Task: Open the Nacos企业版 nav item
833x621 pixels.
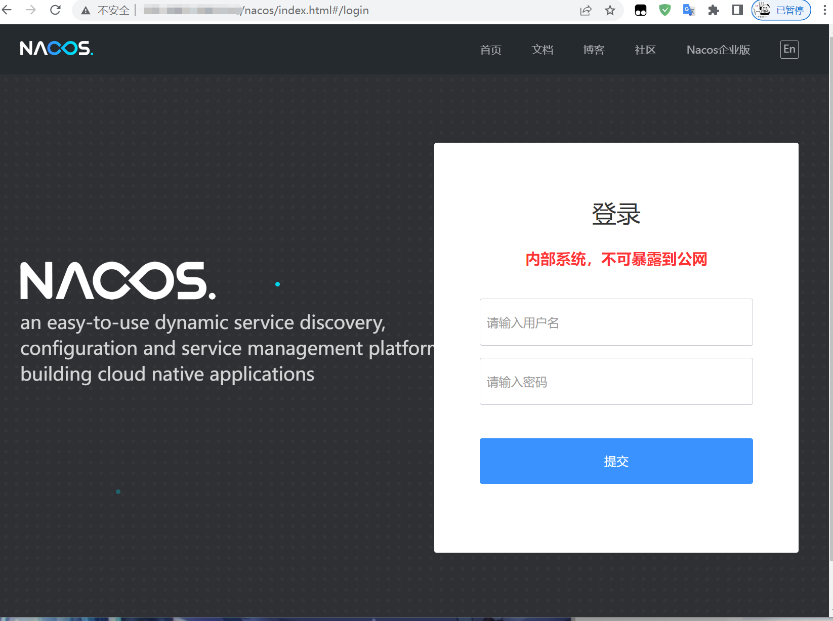Action: click(x=718, y=50)
